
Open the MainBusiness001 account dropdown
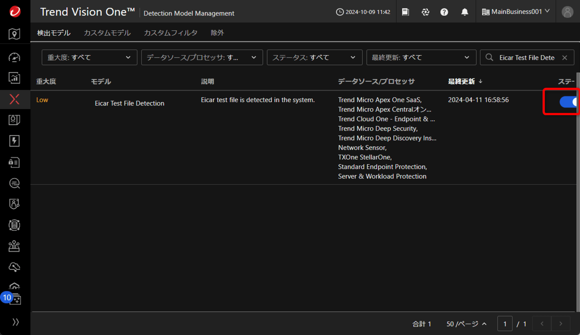[x=516, y=12]
